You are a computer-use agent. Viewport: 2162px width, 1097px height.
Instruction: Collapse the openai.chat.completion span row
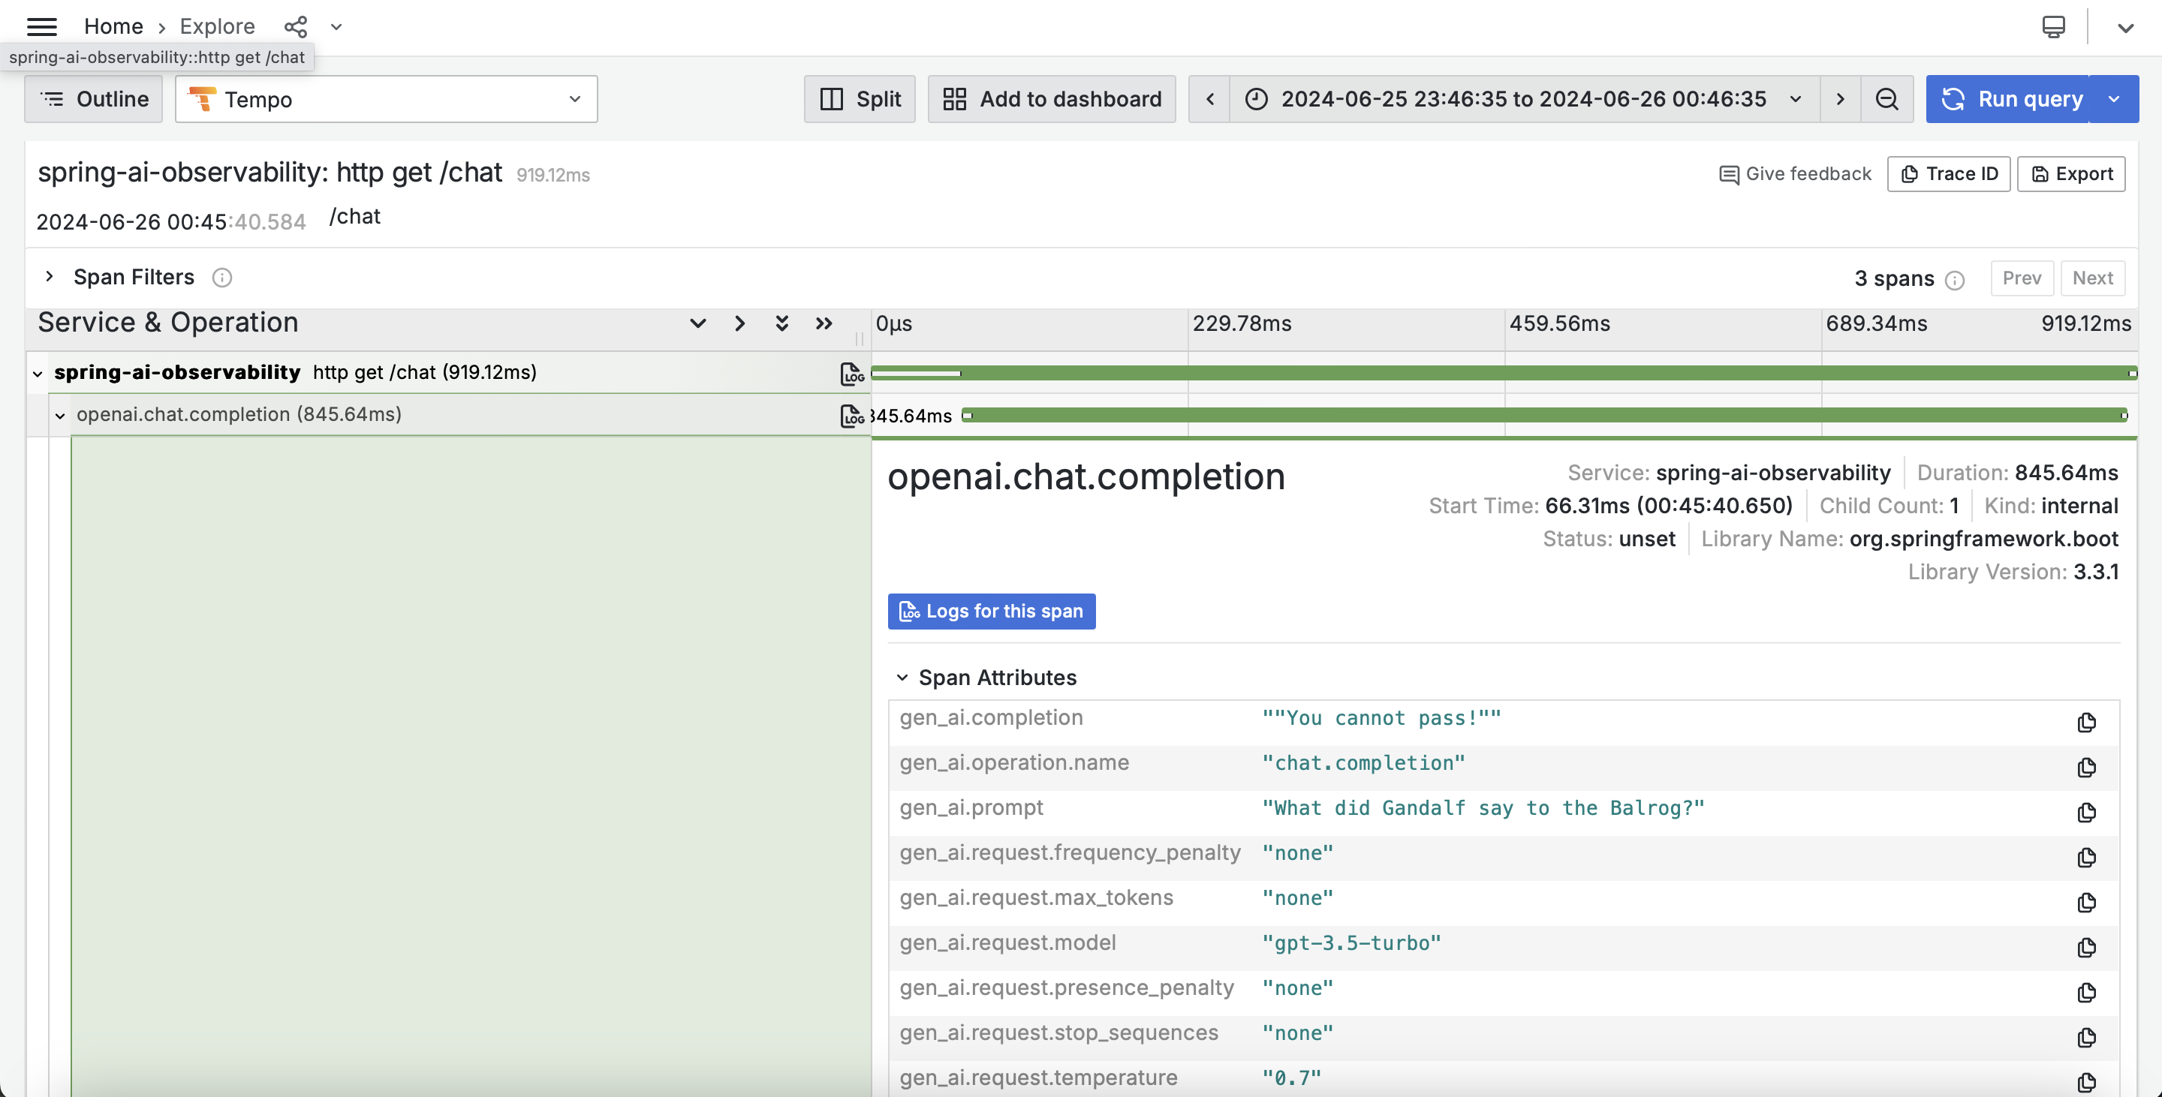[x=59, y=415]
